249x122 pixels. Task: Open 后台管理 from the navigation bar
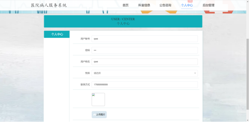tap(208, 5)
